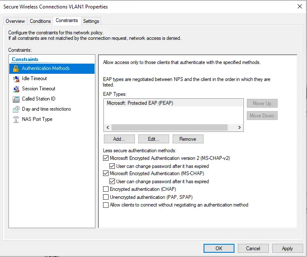
Task: Select the NAS Port Type label
Action: [37, 119]
